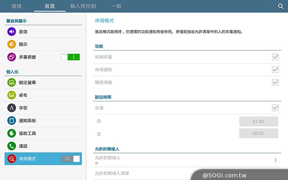The image size is (288, 180).
Task: Set end time via 06:00 button
Action: click(x=258, y=134)
